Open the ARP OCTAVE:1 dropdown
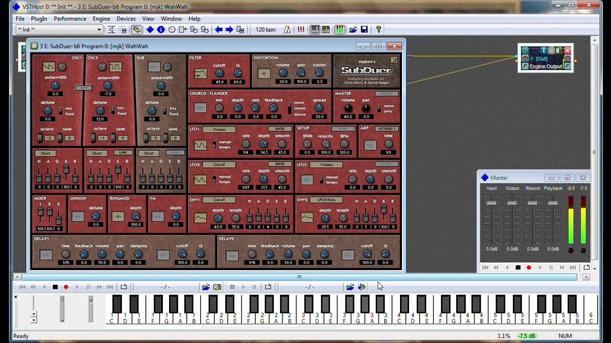611x343 pixels. pyautogui.click(x=386, y=129)
